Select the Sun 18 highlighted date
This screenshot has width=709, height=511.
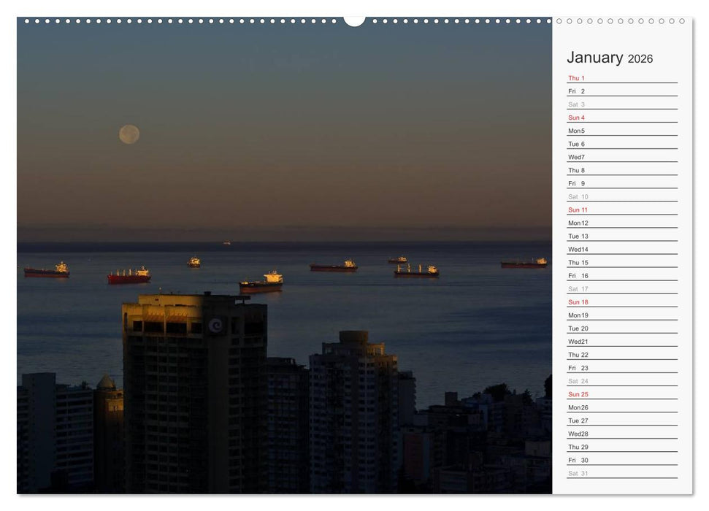(576, 301)
